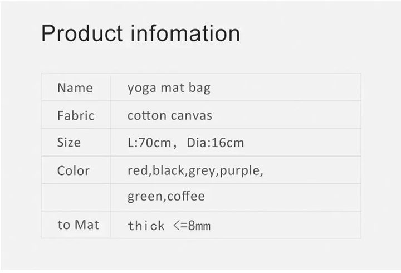Click the "Size" row label
The image size is (401, 273).
point(69,143)
